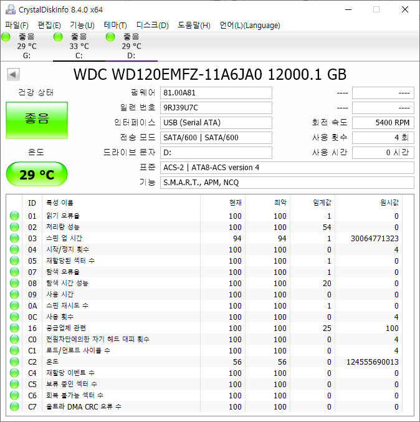The image size is (420, 422).
Task: Click the 임계값 column header
Action: 313,203
